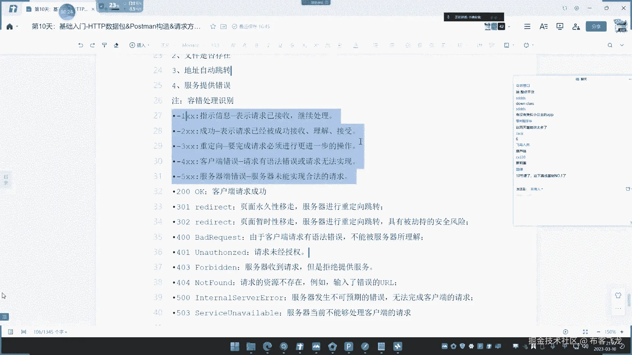632x355 pixels.
Task: Select the format painter tool
Action: coord(104,45)
